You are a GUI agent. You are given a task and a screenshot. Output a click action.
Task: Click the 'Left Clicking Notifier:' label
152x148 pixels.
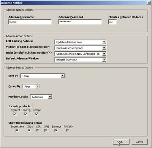point(19,41)
